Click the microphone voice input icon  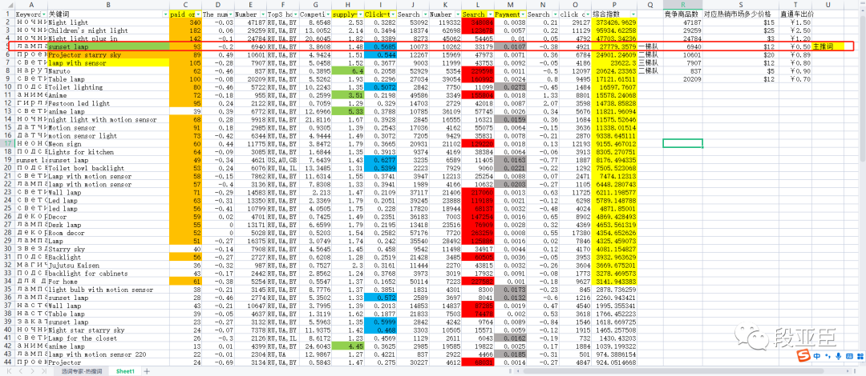(838, 357)
